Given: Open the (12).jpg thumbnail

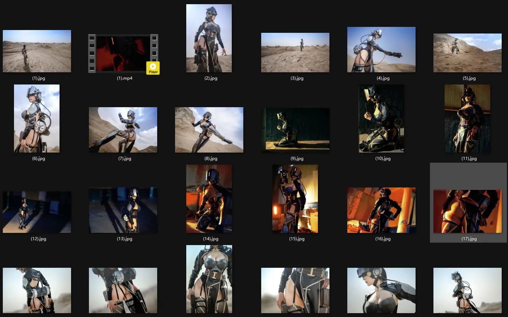Looking at the screenshot, I should pos(37,212).
